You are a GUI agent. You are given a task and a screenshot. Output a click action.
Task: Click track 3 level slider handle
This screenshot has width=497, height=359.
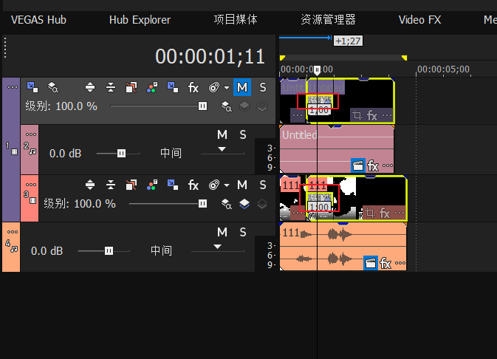click(202, 204)
